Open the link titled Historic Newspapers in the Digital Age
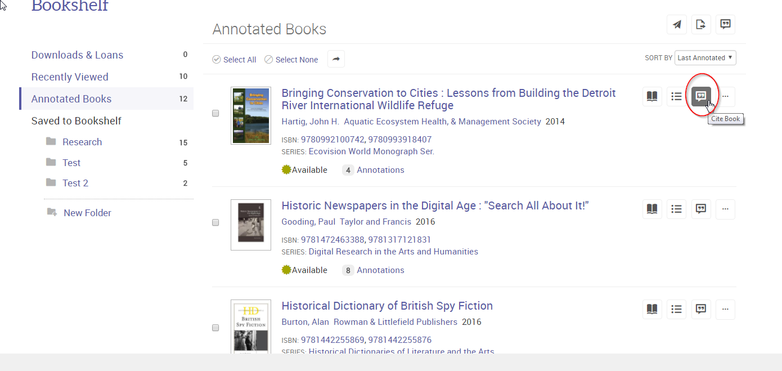Image resolution: width=782 pixels, height=371 pixels. pos(435,205)
